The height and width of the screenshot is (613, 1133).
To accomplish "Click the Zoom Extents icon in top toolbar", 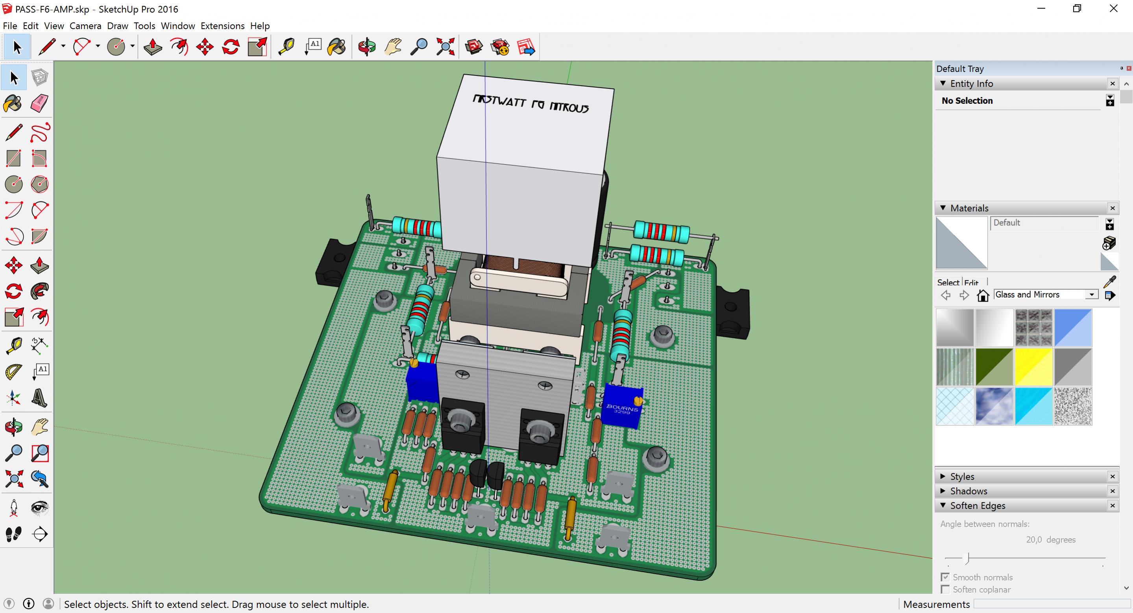I will (445, 46).
